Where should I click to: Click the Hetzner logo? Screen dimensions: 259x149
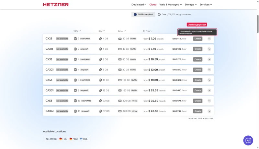[x=56, y=5]
